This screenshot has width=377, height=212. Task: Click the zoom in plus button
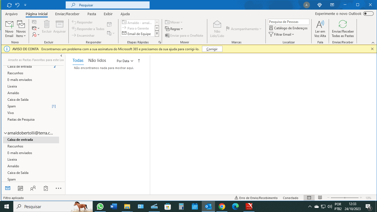click(361, 198)
